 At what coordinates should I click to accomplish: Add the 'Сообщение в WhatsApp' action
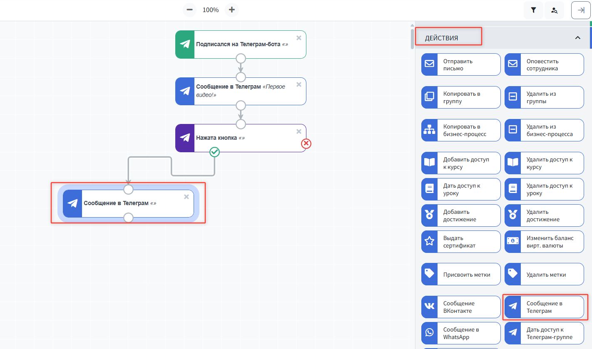460,333
